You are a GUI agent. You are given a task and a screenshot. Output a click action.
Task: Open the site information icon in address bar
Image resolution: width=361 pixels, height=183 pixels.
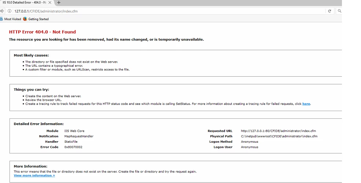tap(10, 11)
